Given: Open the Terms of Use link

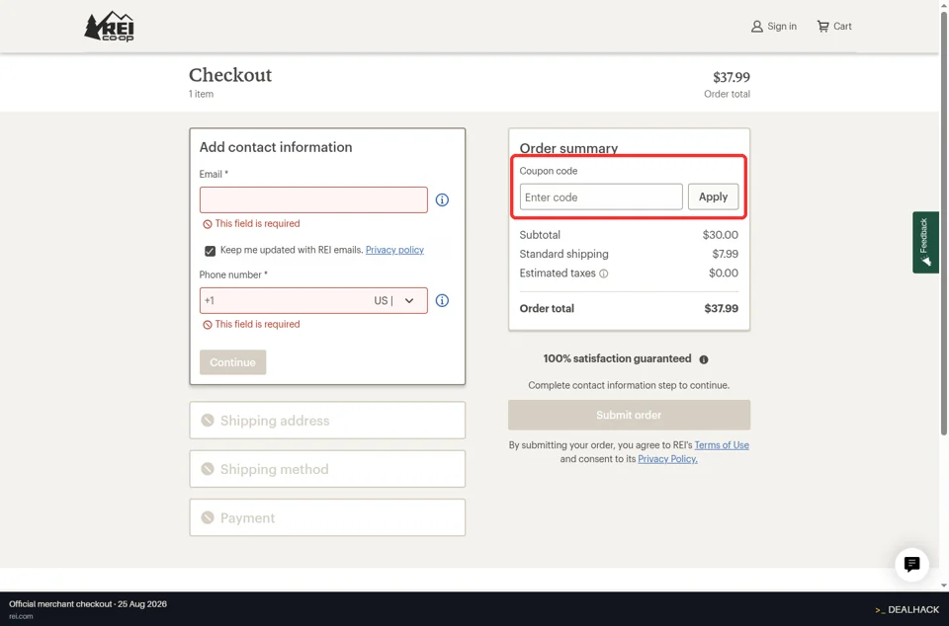Looking at the screenshot, I should (722, 445).
